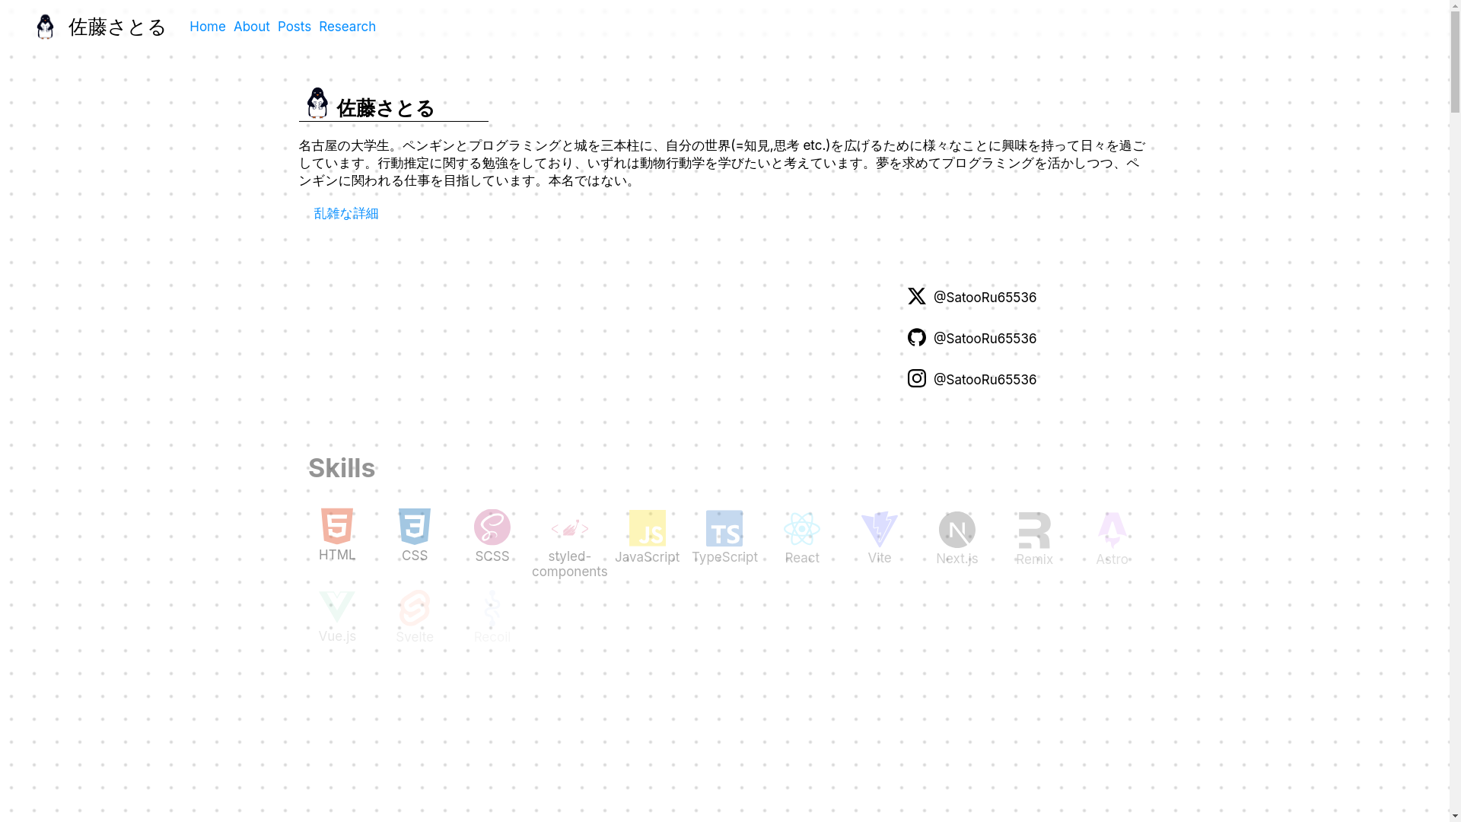
Task: Click the "Svelte" label text
Action: coord(415,637)
